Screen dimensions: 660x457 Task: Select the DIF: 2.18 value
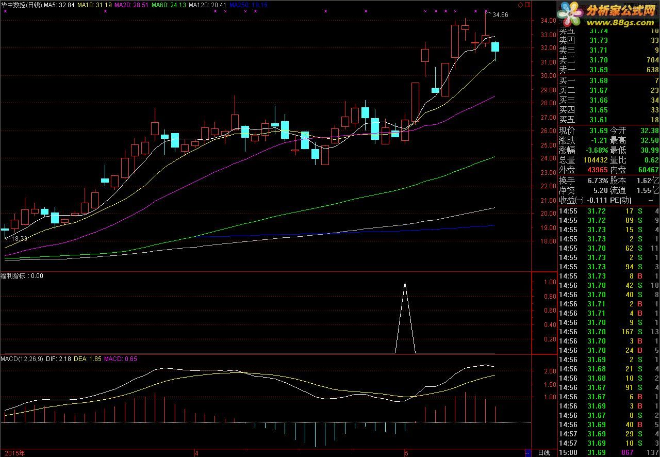pyautogui.click(x=58, y=358)
